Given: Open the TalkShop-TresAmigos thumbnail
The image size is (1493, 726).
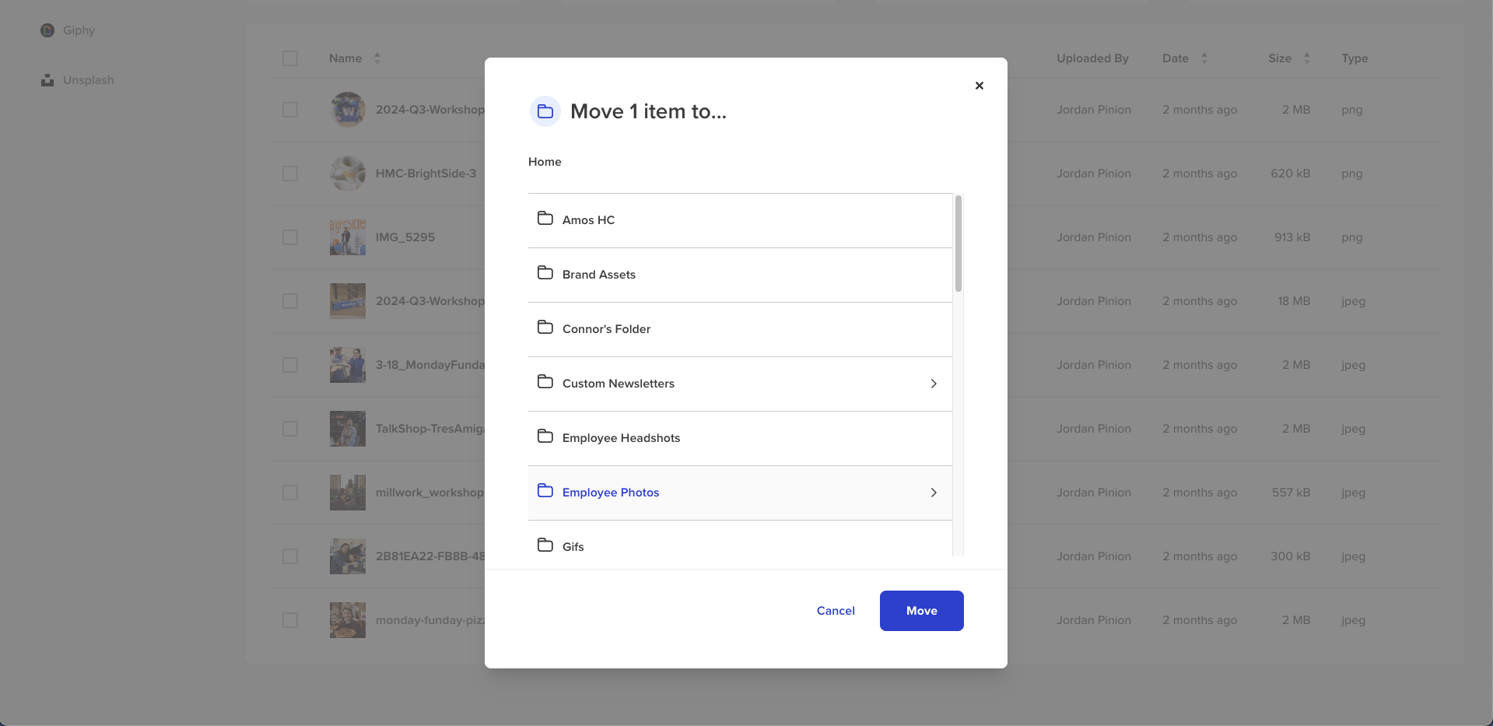Looking at the screenshot, I should pyautogui.click(x=348, y=429).
